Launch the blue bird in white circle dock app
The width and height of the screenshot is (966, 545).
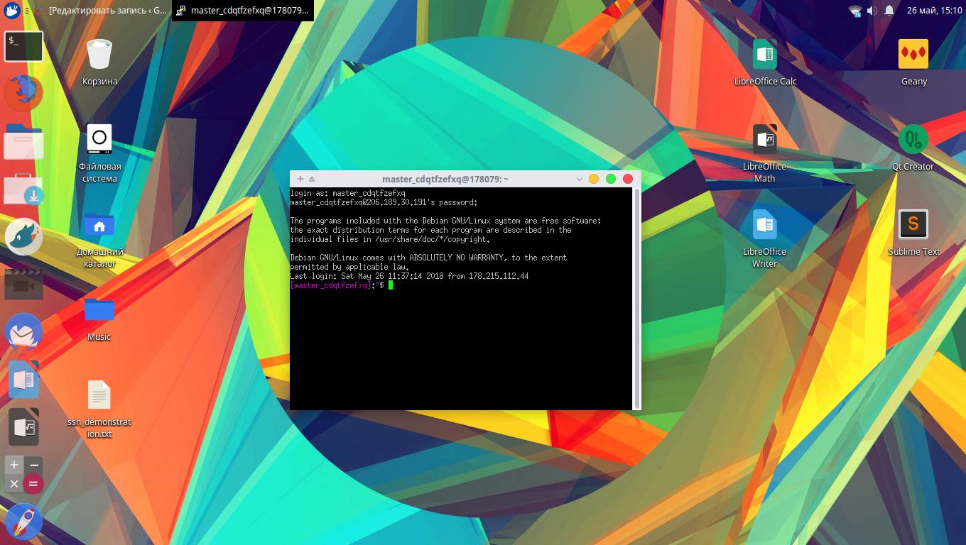point(24,236)
